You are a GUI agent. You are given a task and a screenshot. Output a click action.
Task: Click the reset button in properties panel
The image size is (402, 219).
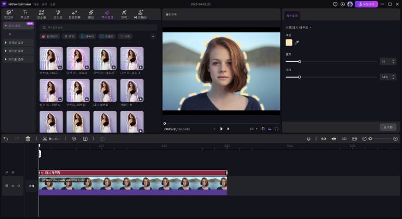387,127
